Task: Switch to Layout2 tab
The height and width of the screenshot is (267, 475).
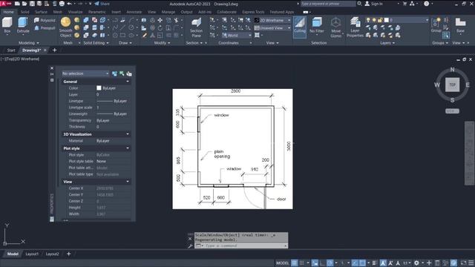Action: pyautogui.click(x=52, y=254)
